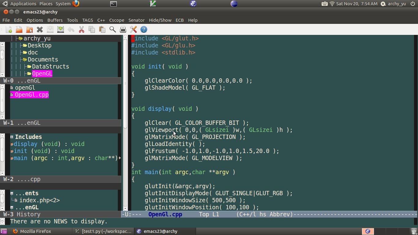
Task: Launch Firefox from the top panel icon
Action: point(76,4)
